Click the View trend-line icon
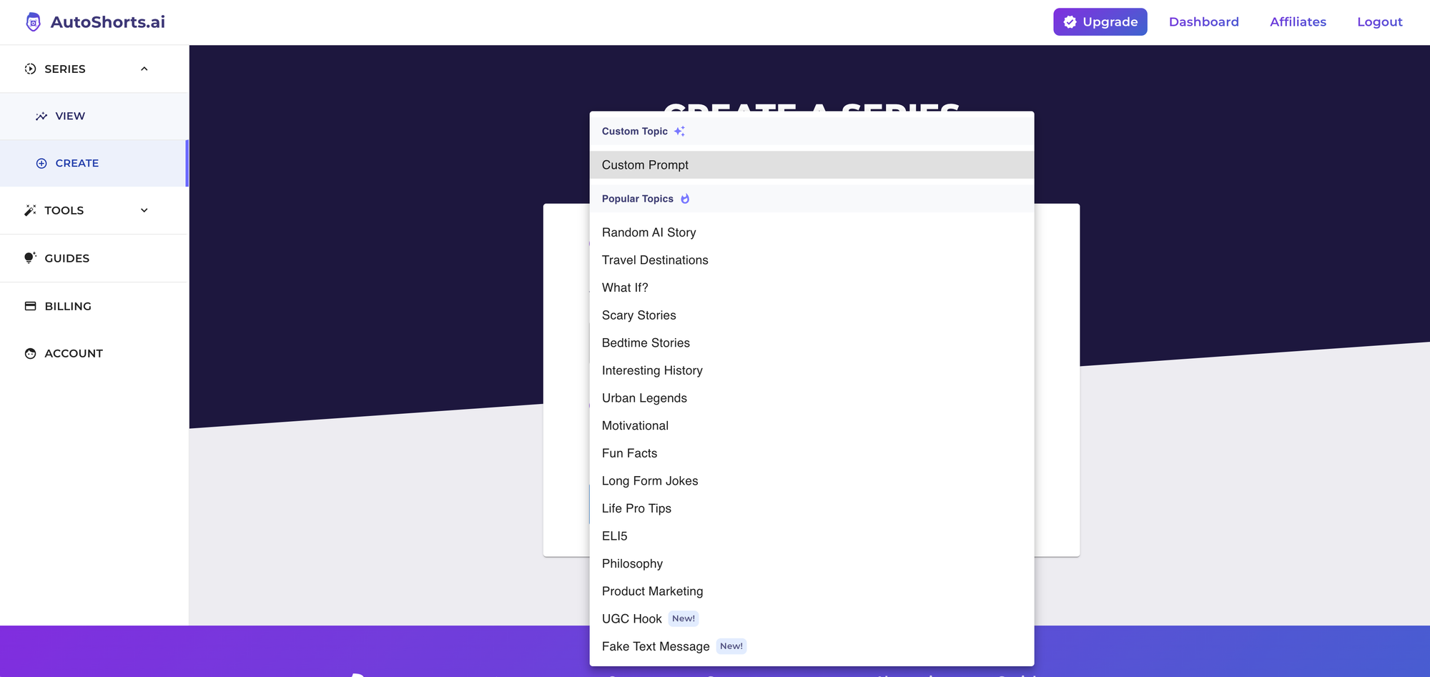Screen dimensions: 1430x677 [42, 116]
